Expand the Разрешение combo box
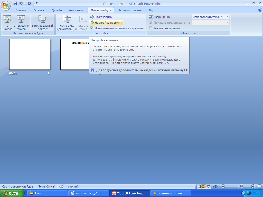The image size is (263, 197). 227,17
